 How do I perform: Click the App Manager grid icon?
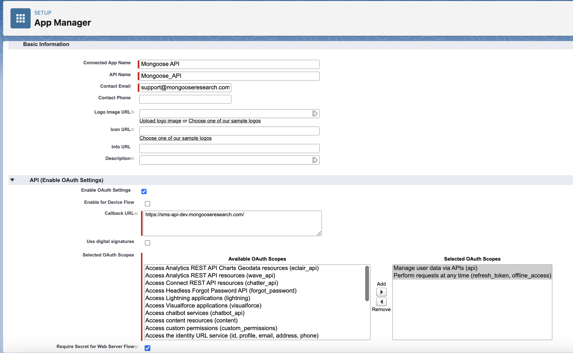20,18
